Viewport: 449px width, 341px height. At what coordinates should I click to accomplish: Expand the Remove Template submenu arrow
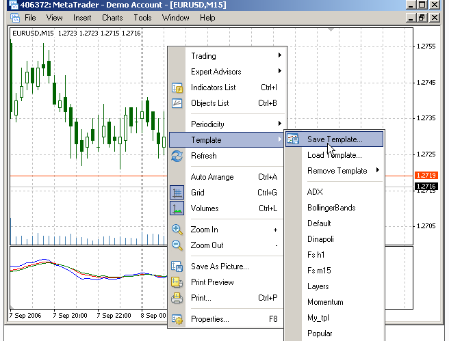(x=378, y=170)
